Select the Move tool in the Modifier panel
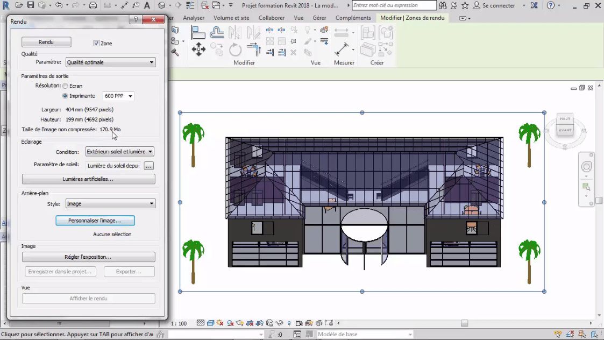Image resolution: width=604 pixels, height=340 pixels. (x=198, y=50)
